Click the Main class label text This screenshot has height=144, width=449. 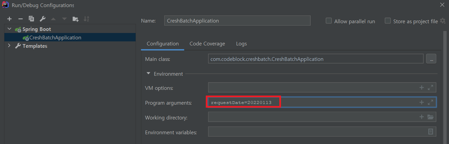tap(158, 59)
